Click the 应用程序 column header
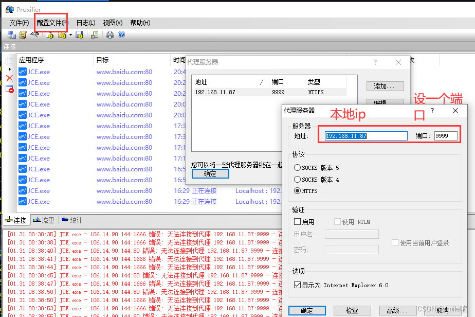475x317 pixels. pos(55,60)
